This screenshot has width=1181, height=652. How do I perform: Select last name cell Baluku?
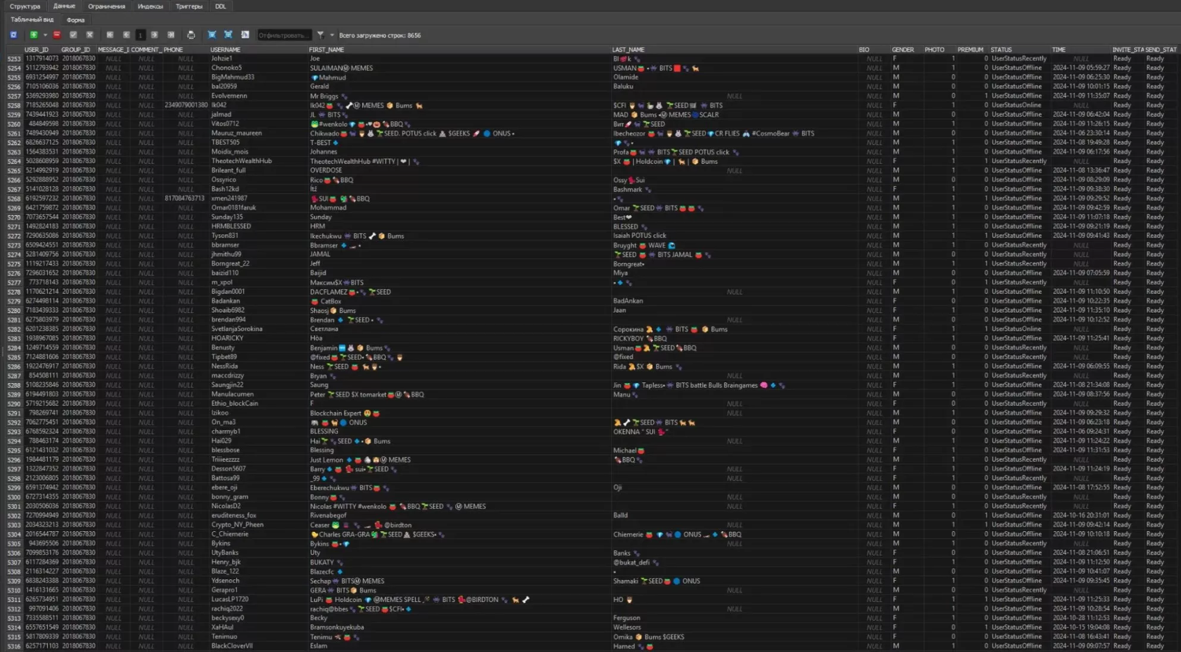734,87
